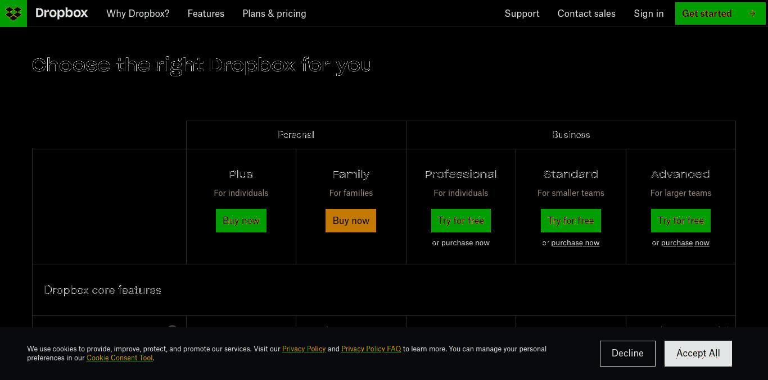Try Professional plan for free
This screenshot has width=768, height=380.
tap(461, 221)
